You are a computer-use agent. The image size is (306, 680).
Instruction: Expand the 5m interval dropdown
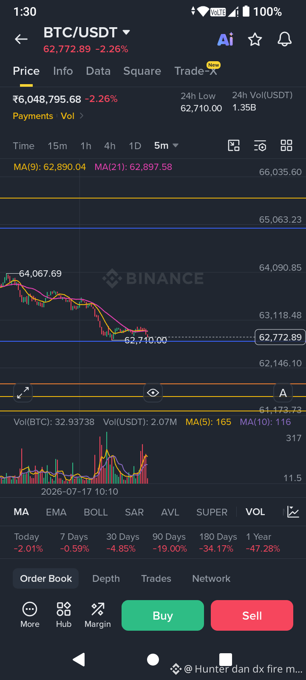pyautogui.click(x=166, y=146)
